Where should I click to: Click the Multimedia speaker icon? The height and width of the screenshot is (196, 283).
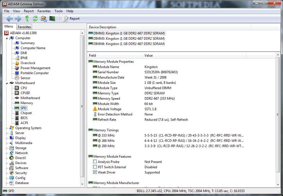pos(12,143)
